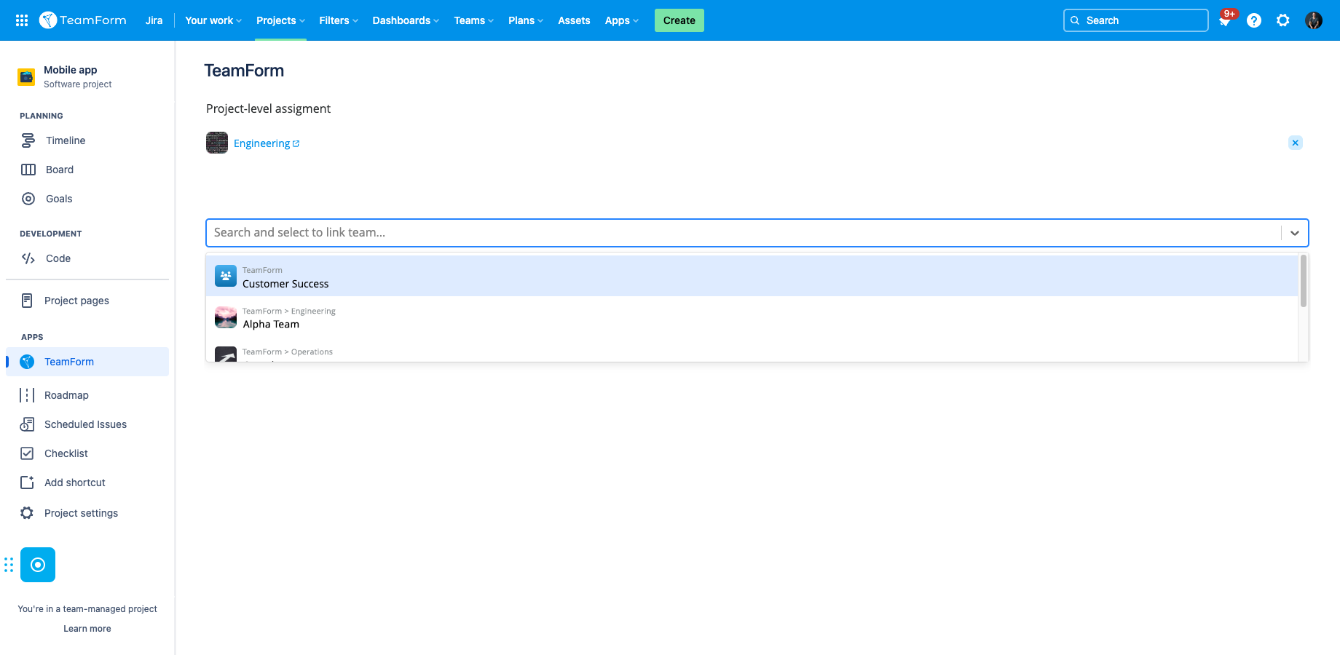Image resolution: width=1340 pixels, height=655 pixels.
Task: Open the Scheduled Issues icon
Action: tap(27, 424)
